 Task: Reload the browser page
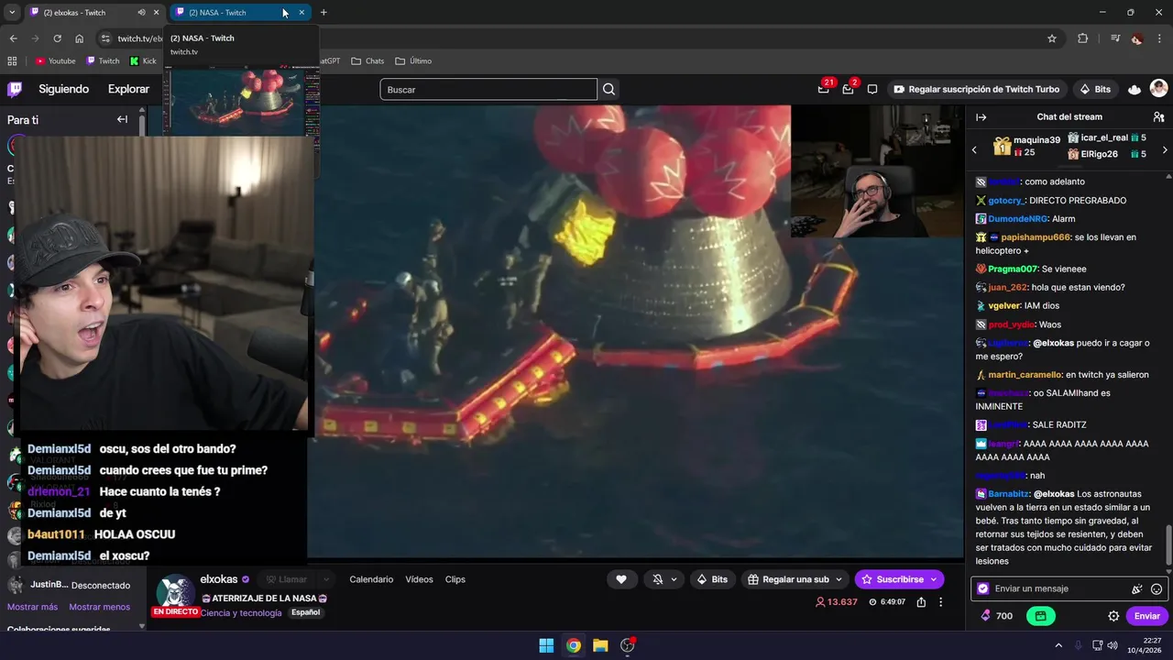(x=57, y=38)
